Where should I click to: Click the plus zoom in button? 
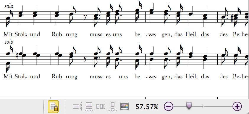click(237, 106)
